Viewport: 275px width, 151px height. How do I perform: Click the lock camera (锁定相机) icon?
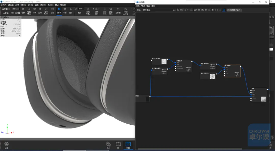[x=111, y=11]
